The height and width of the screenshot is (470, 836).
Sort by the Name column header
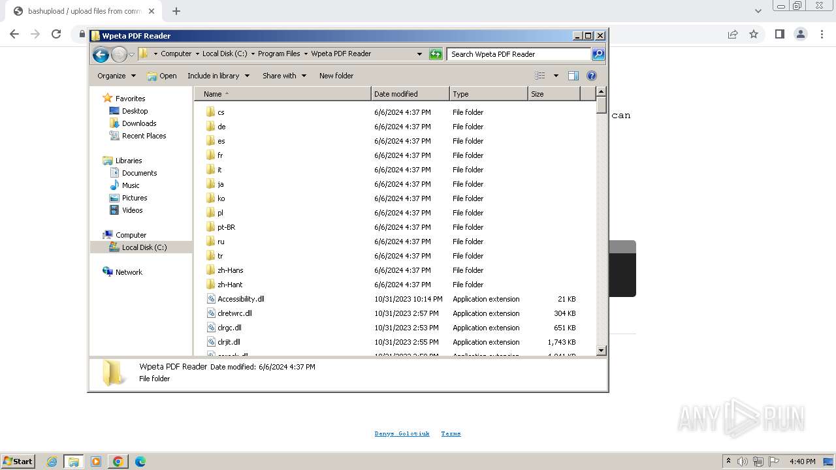point(283,94)
